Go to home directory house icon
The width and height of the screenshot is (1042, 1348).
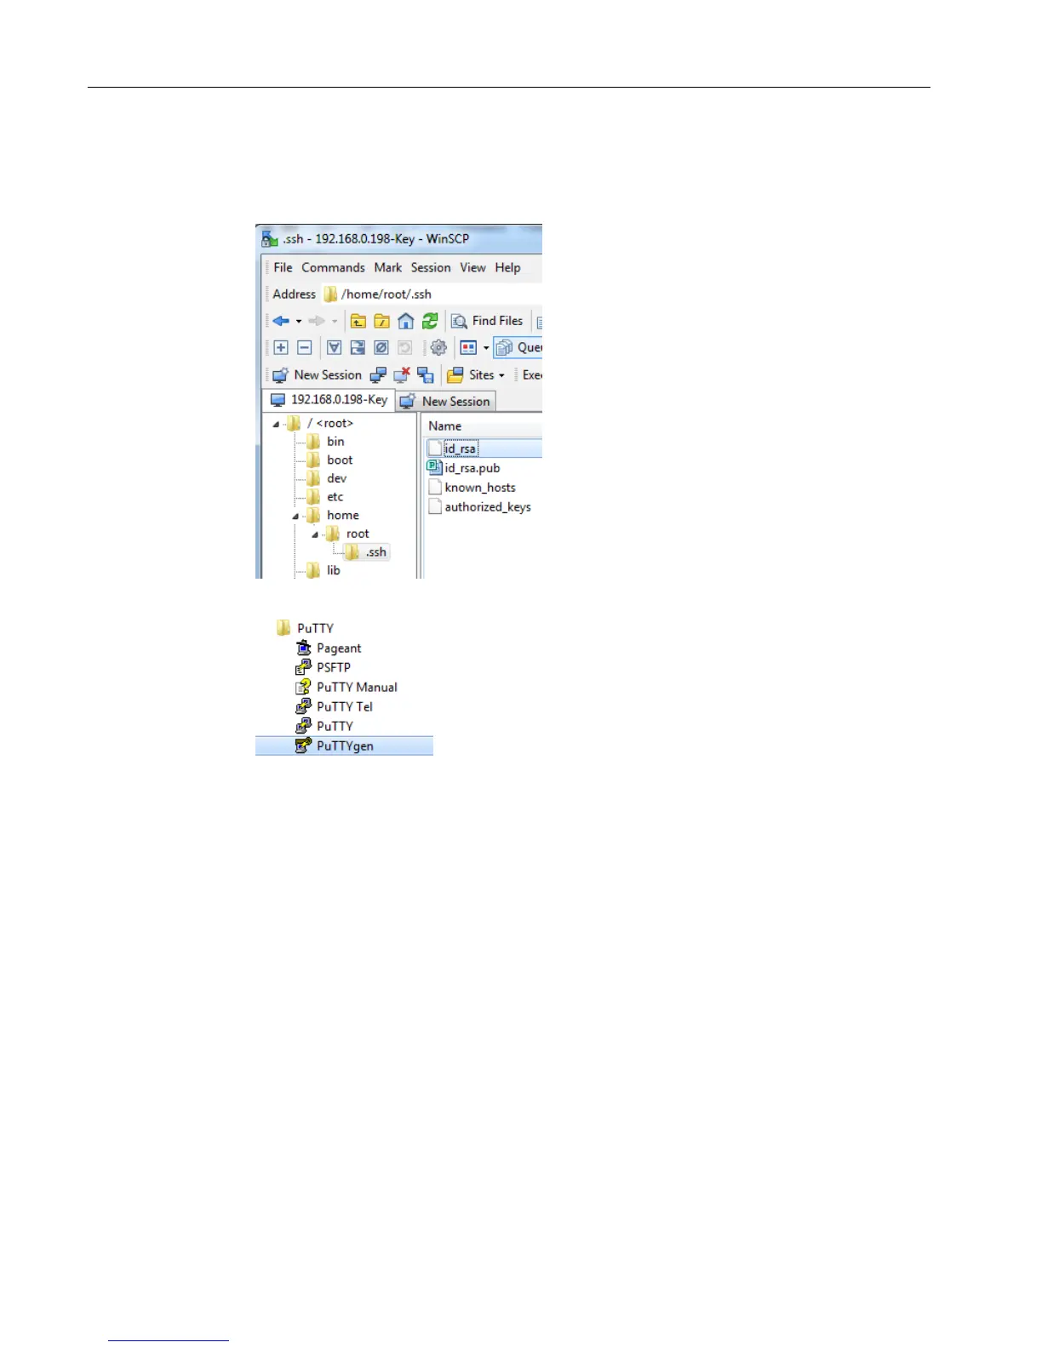[x=406, y=321]
